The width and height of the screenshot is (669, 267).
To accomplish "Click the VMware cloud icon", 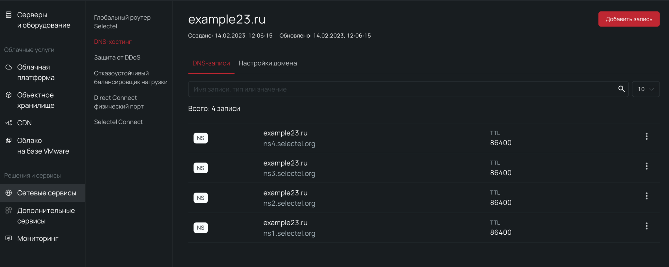I will pos(9,141).
